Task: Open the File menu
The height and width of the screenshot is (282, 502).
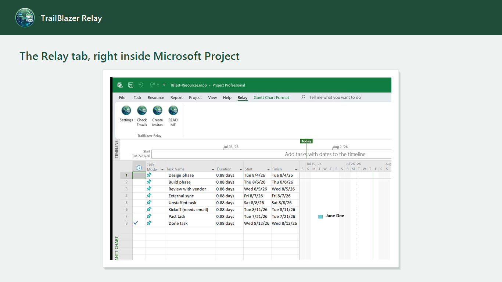Action: tap(122, 97)
